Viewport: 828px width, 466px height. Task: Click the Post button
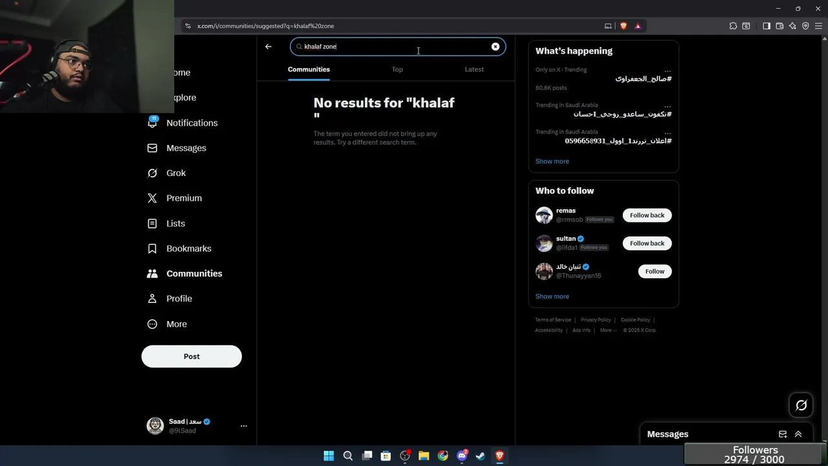[x=191, y=357]
